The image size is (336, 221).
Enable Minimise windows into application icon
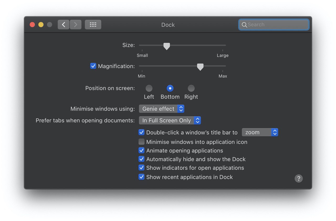(141, 142)
